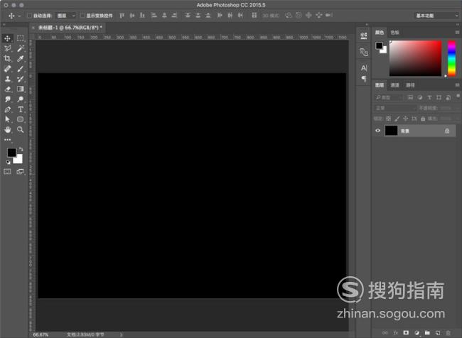Select the Pen tool
462x338 pixels.
pos(7,109)
